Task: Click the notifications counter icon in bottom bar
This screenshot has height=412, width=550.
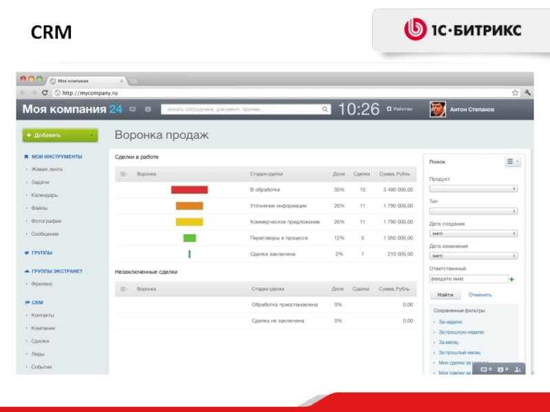Action: [503, 369]
